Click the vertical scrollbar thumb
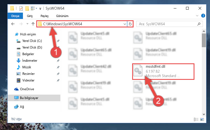Viewport: 210px width, 130px height. (x=204, y=40)
